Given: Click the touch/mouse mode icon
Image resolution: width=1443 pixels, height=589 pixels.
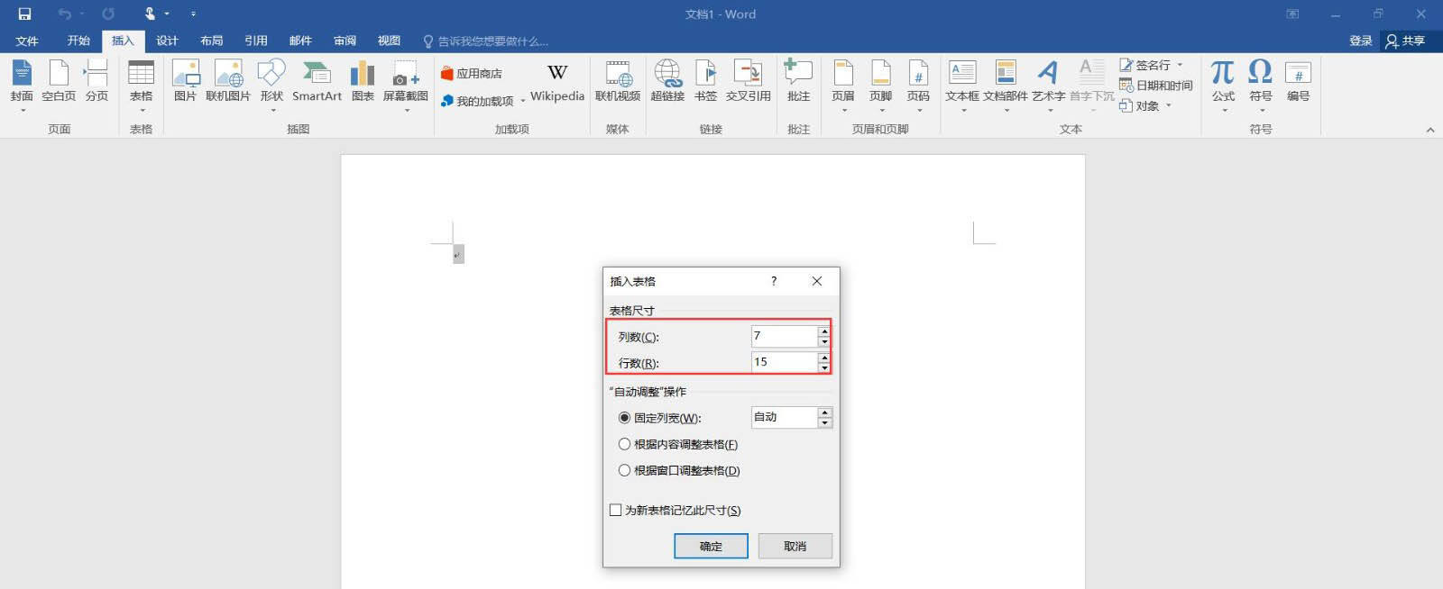Looking at the screenshot, I should click(x=150, y=14).
